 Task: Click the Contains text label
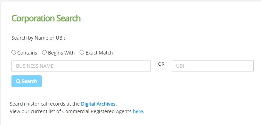[x=27, y=53]
